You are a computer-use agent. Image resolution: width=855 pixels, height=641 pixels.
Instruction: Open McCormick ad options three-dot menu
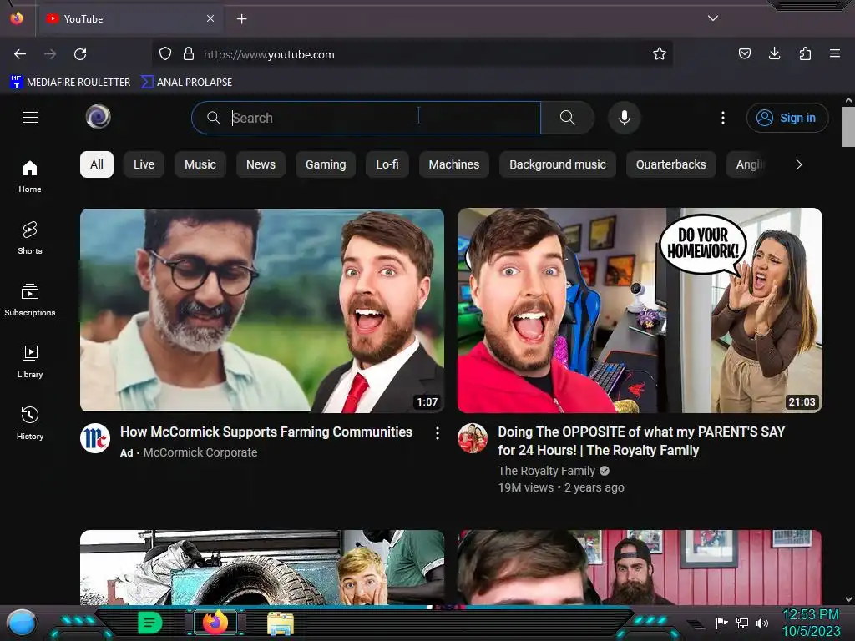tap(438, 433)
